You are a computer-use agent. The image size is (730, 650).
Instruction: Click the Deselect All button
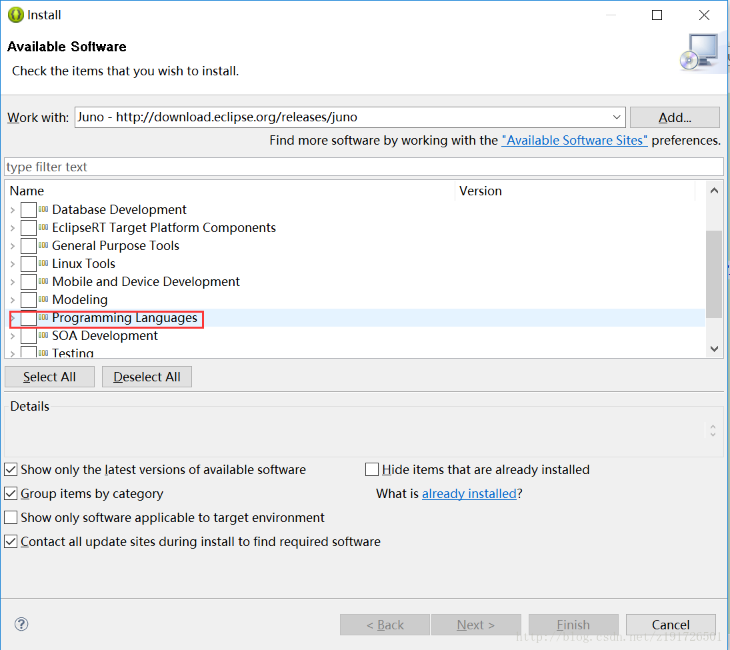[x=147, y=377]
